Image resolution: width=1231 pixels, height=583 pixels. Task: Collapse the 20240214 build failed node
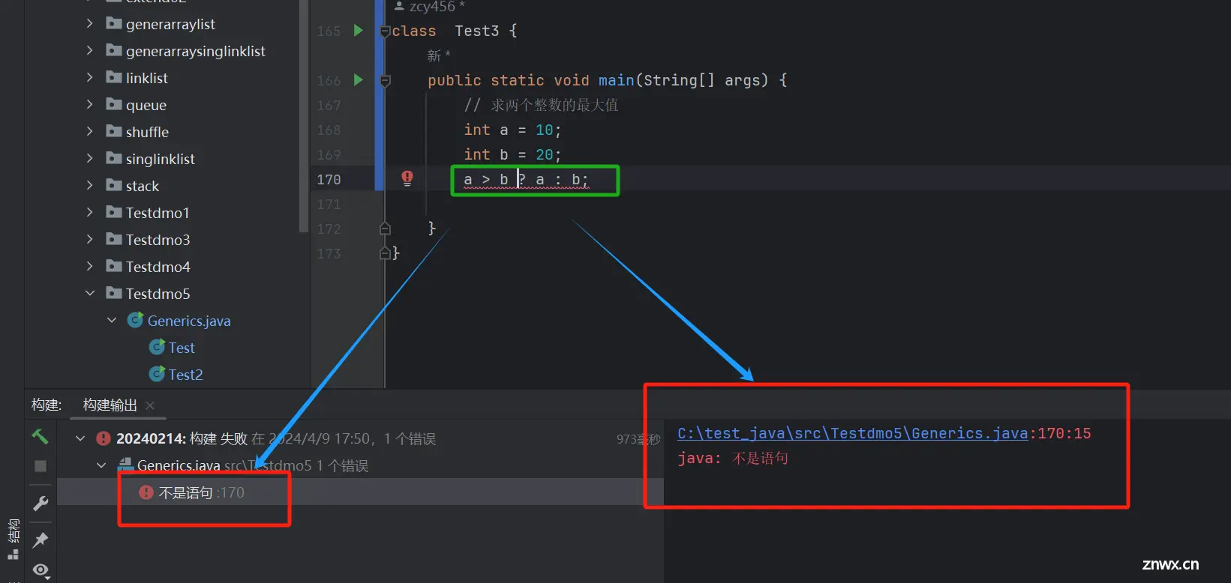pyautogui.click(x=80, y=438)
